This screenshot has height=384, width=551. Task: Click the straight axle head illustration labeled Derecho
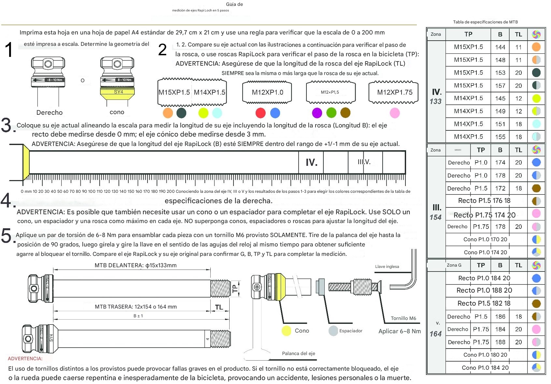(48, 81)
